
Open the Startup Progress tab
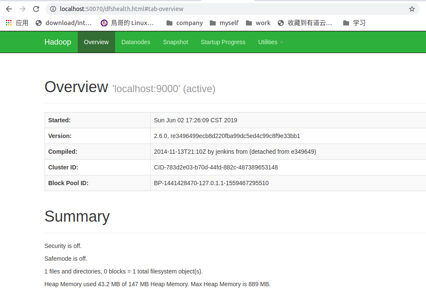click(223, 42)
